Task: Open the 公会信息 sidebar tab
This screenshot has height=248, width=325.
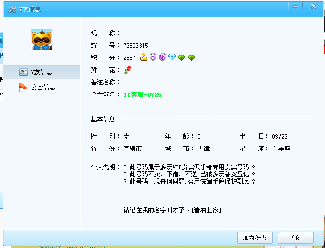Action: coord(41,87)
